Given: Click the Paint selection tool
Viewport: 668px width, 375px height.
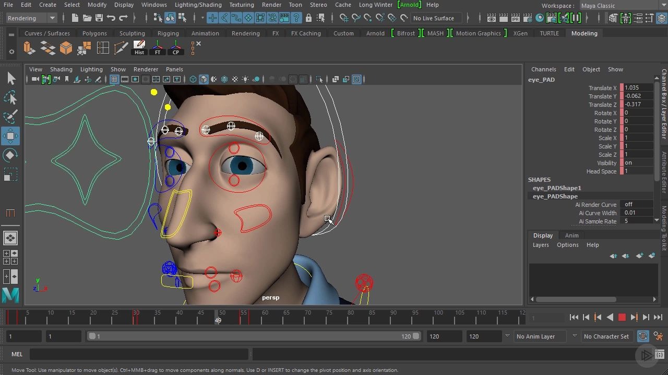Looking at the screenshot, I should coord(10,117).
